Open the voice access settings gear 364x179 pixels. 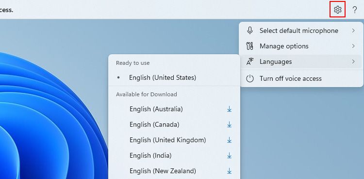[337, 10]
